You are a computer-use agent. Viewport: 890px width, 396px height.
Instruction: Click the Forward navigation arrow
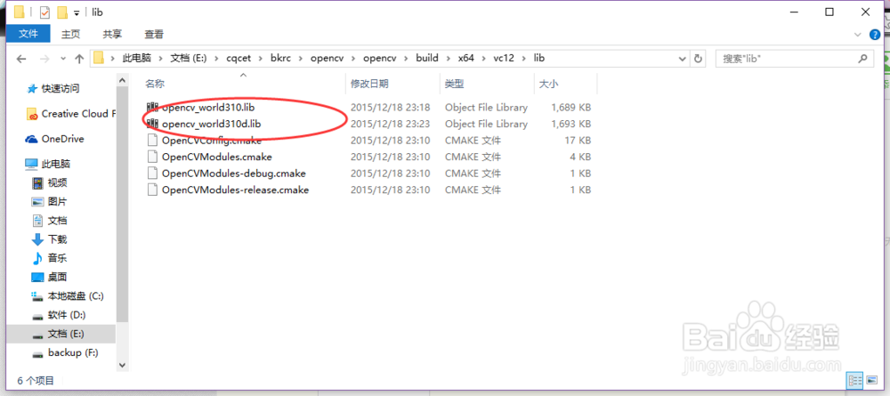(x=45, y=59)
